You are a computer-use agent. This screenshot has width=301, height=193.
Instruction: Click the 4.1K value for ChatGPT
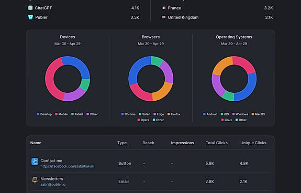click(136, 8)
